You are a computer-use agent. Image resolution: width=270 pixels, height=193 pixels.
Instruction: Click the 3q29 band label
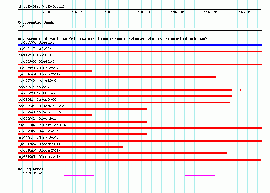click(x=22, y=26)
